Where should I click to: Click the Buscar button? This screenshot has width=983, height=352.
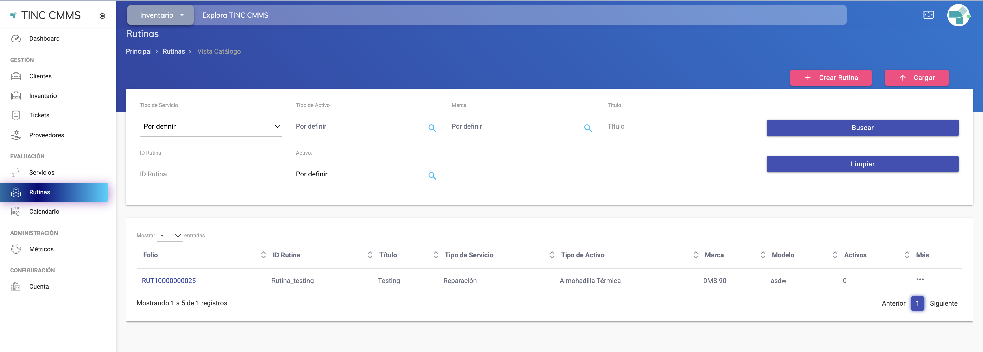tap(862, 128)
